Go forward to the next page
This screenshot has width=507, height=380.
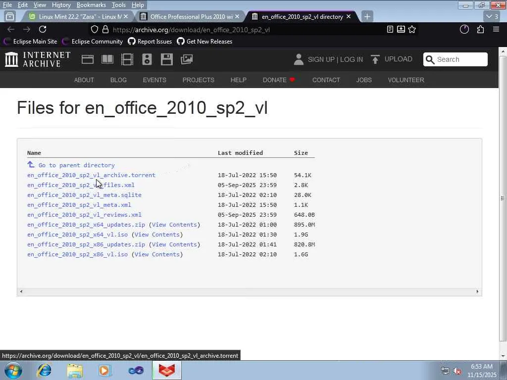pos(27,29)
